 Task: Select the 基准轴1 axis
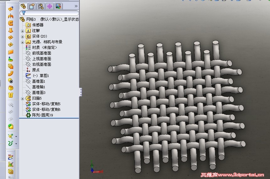(35, 87)
